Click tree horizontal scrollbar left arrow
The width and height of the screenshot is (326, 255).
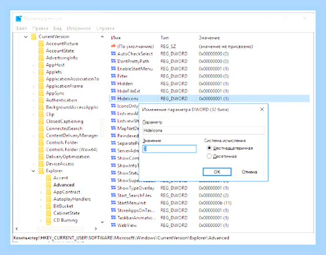17,229
